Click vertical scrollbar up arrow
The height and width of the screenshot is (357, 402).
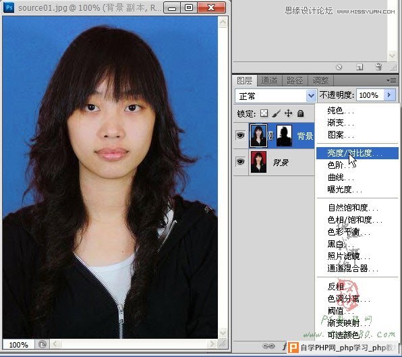(x=223, y=22)
